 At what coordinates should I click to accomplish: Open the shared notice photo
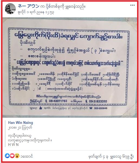[70, 67]
